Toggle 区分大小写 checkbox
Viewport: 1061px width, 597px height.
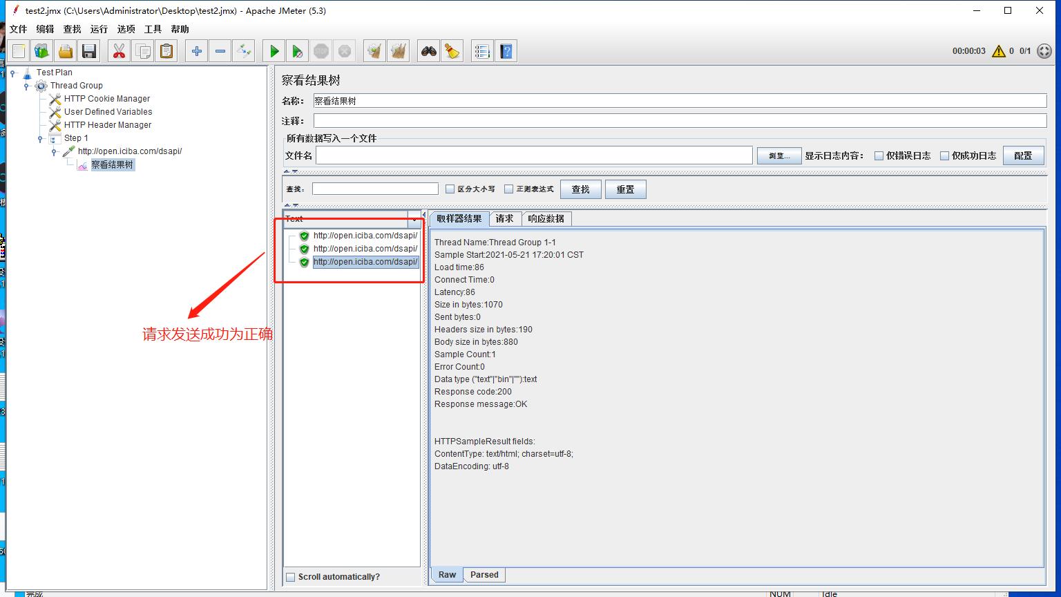point(450,189)
